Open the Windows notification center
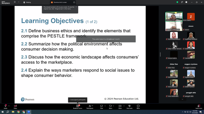Image resolution: width=204 pixels, height=114 pixels. (201, 112)
